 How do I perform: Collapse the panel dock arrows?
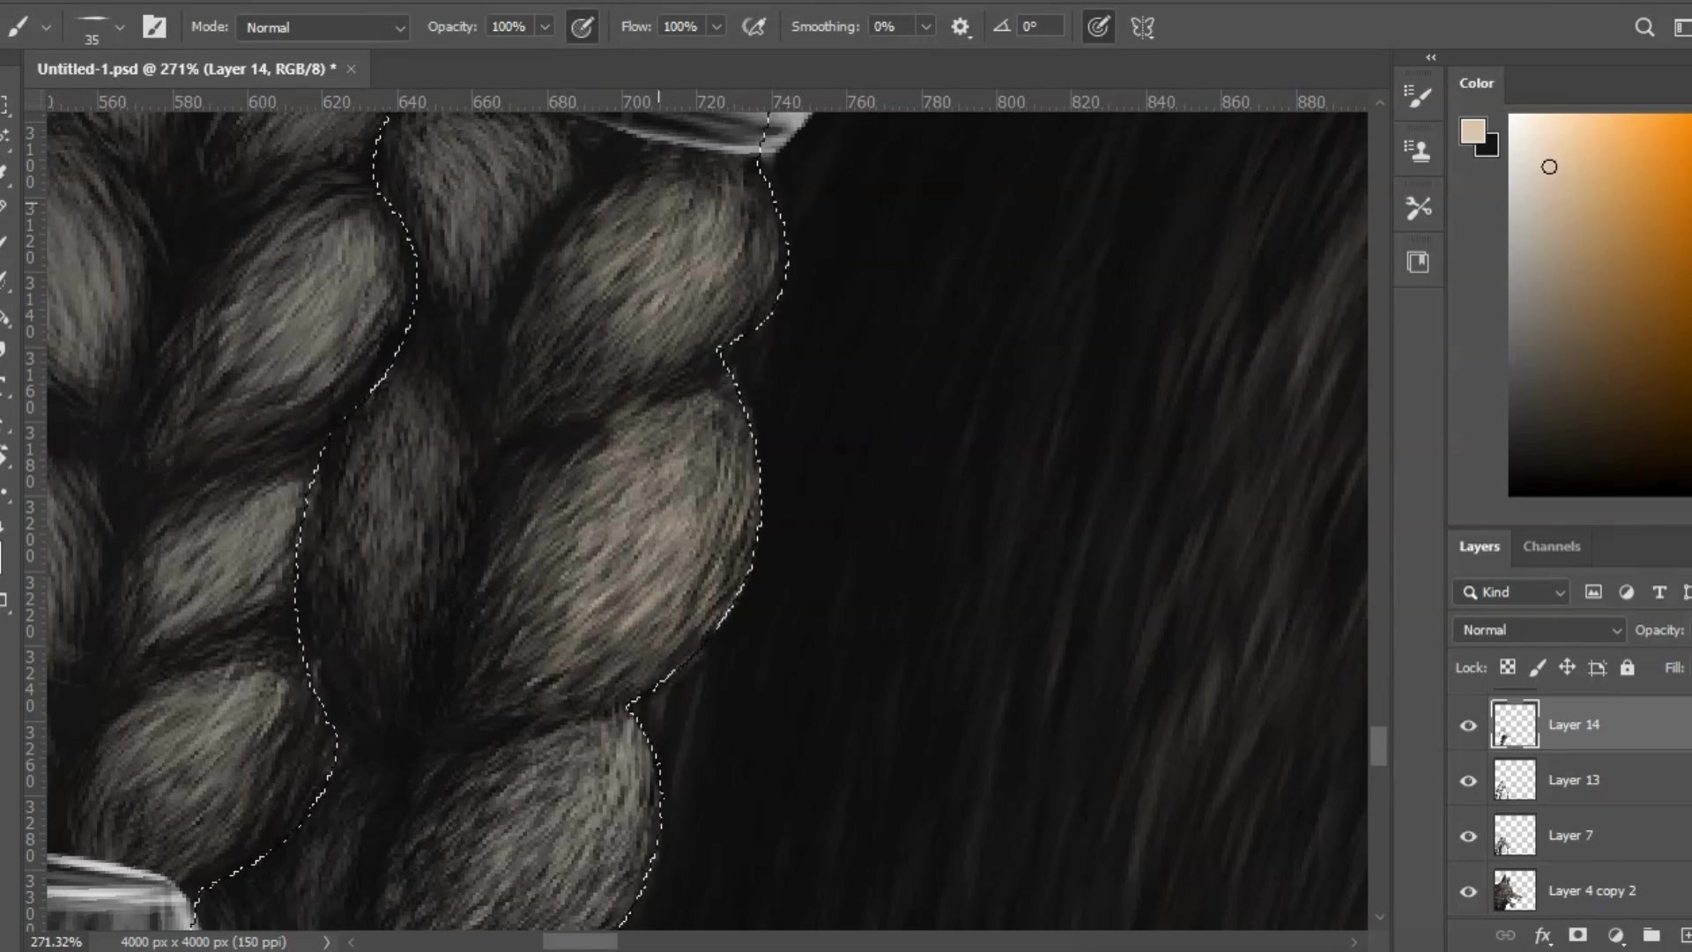[x=1431, y=57]
